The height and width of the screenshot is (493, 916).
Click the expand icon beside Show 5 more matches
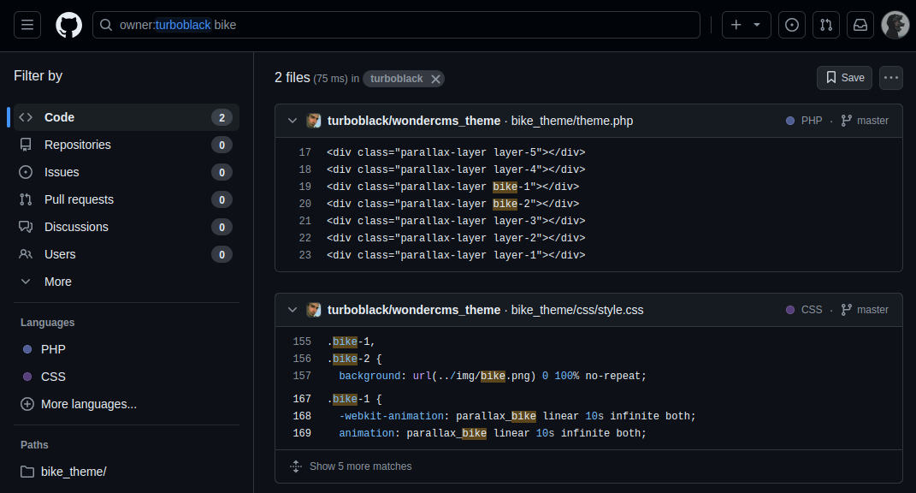pos(296,466)
